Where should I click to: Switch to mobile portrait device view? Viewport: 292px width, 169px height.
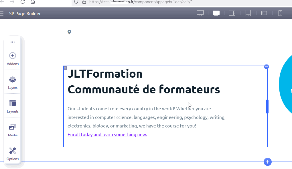pos(280,13)
